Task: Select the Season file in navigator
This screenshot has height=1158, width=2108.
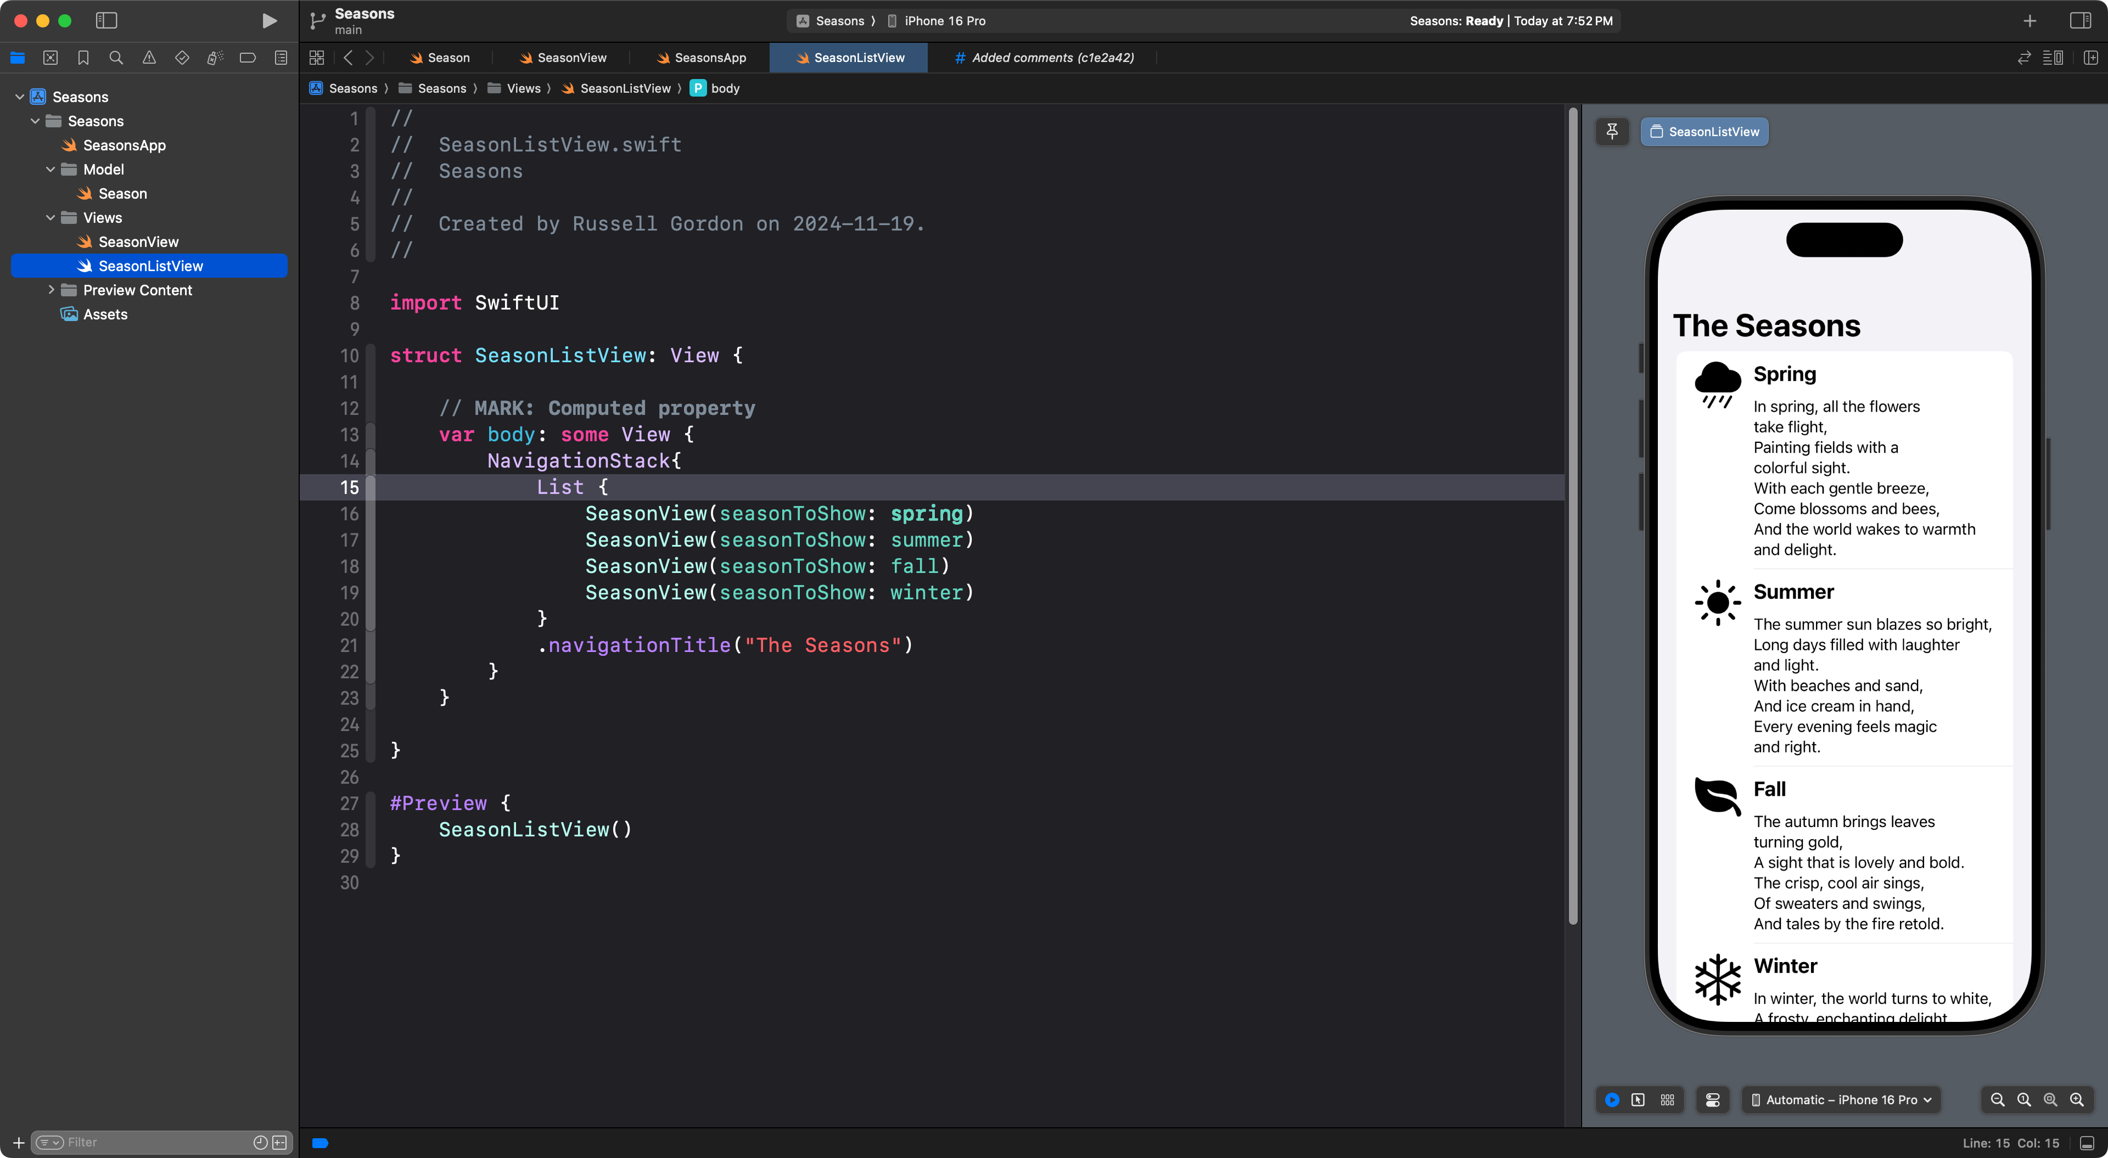Action: click(x=123, y=194)
